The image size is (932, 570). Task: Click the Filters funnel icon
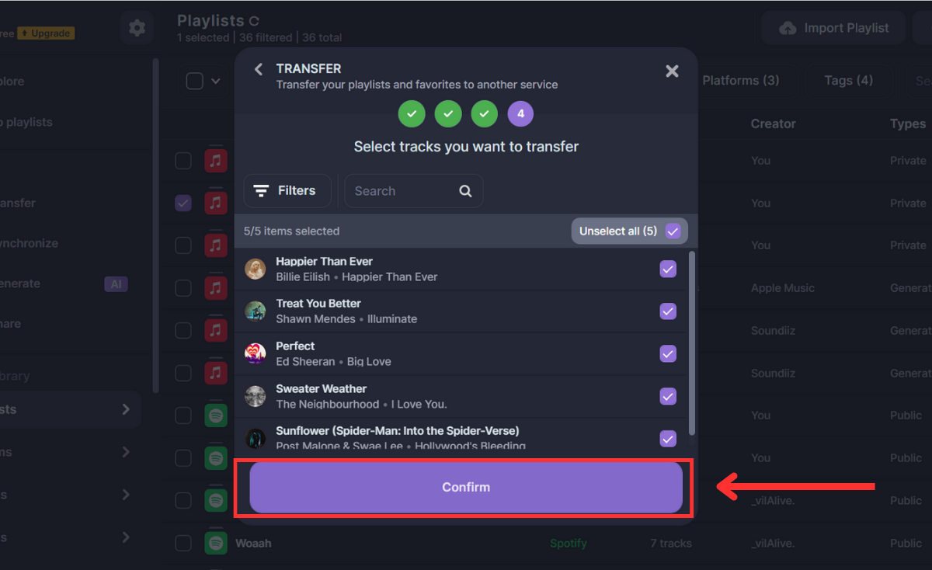pyautogui.click(x=262, y=191)
